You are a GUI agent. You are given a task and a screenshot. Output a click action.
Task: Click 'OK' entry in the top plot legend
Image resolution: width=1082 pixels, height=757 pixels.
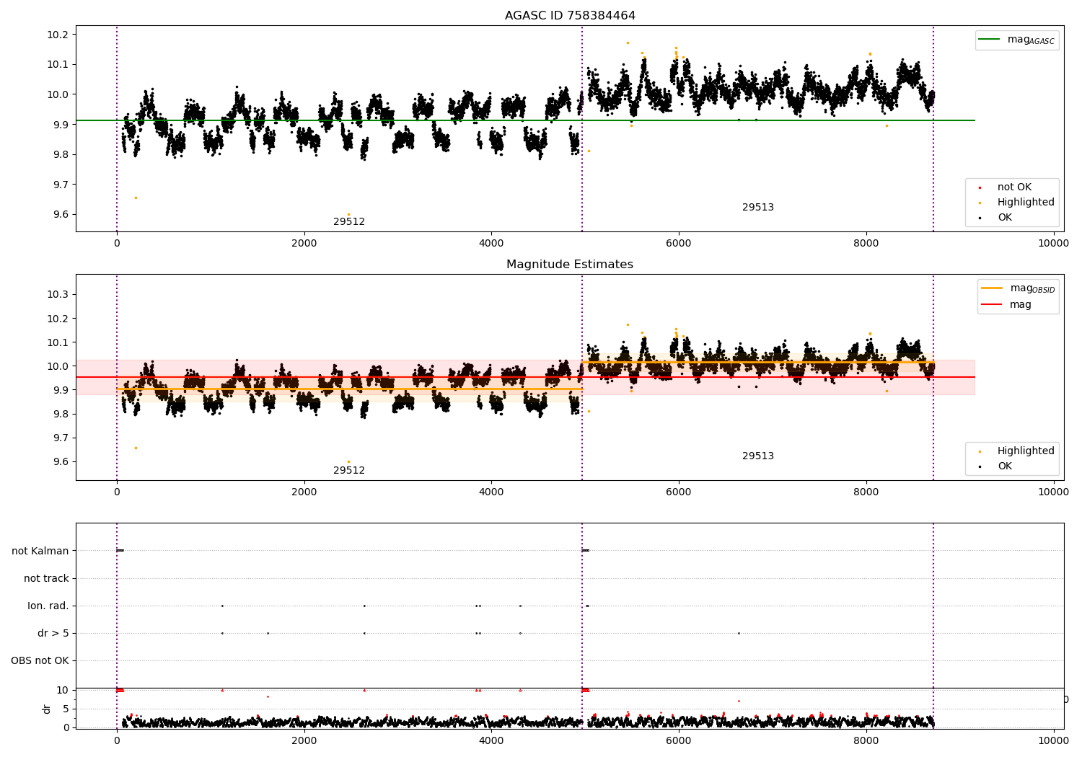pyautogui.click(x=1005, y=218)
